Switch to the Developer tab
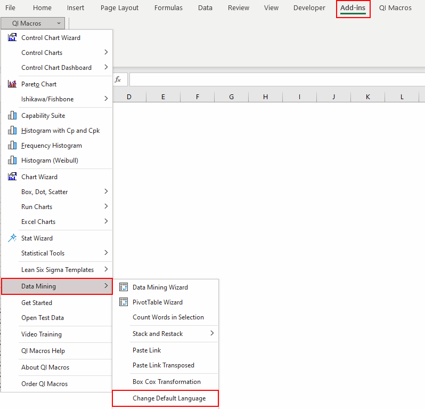 (309, 8)
